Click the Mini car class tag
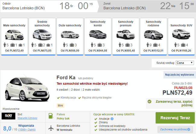This screenshot has width=196, height=134. point(60,105)
